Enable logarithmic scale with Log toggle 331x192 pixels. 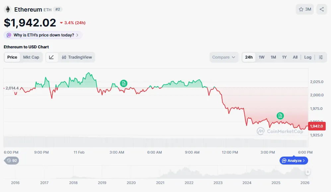pyautogui.click(x=307, y=57)
